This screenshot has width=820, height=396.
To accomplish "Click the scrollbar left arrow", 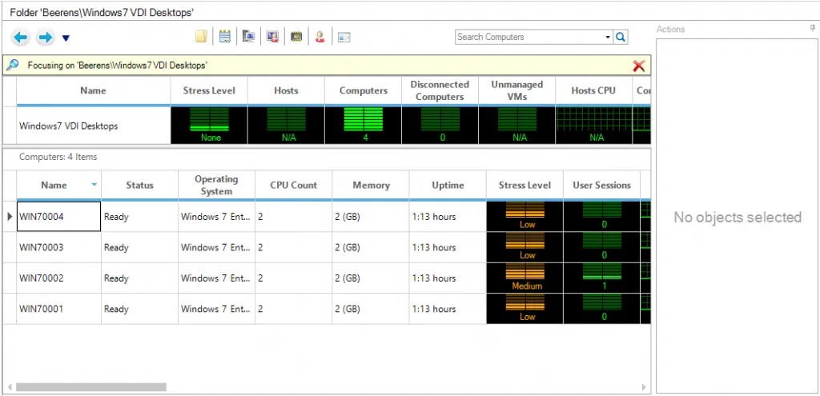I will click(x=10, y=387).
